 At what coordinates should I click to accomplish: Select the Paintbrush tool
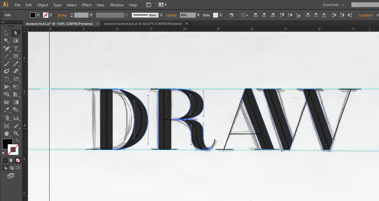(x=7, y=64)
